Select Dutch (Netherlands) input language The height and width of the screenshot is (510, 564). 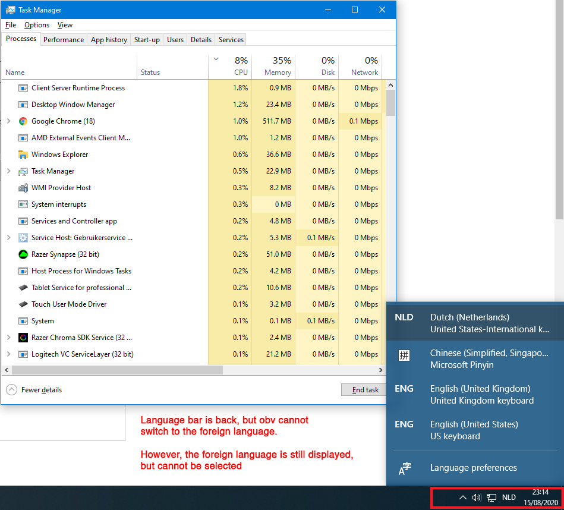click(x=475, y=323)
